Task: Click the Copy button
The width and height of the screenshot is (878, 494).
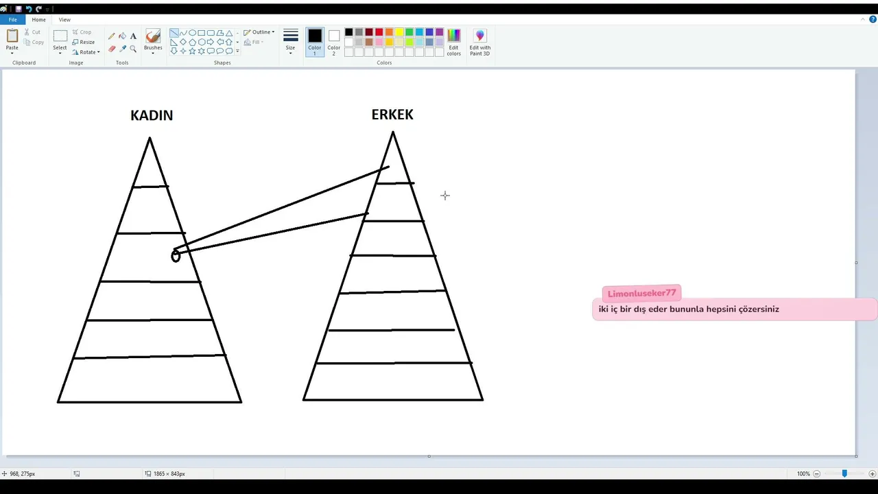Action: 34,42
